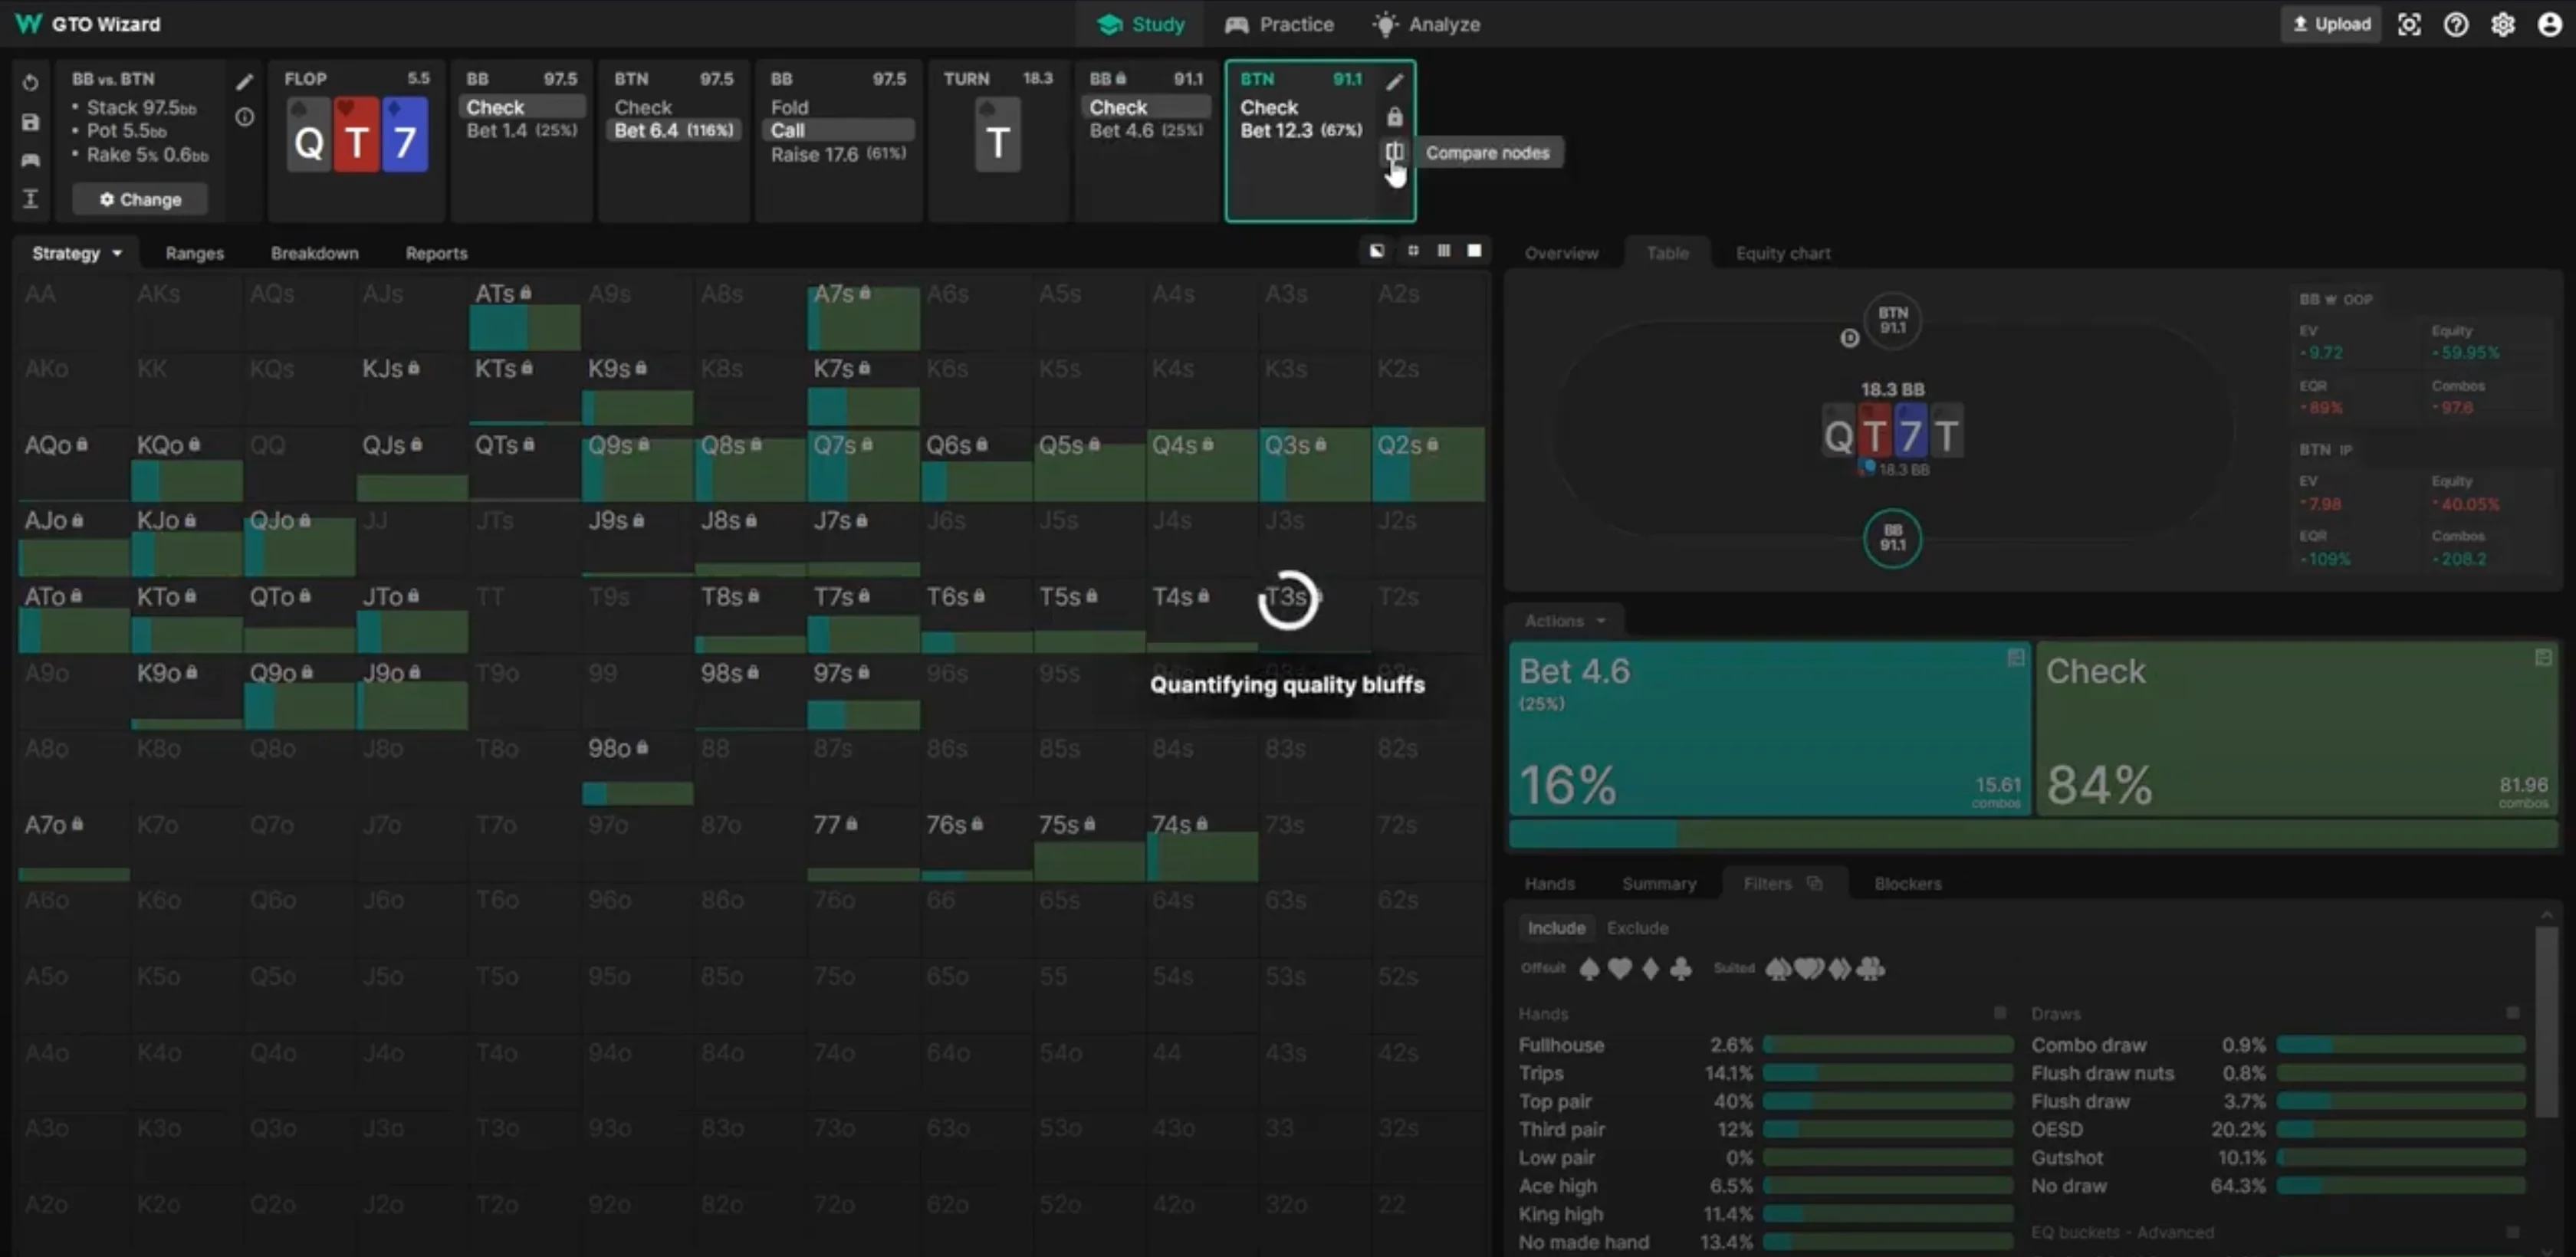This screenshot has width=2576, height=1257.
Task: Open the info icon beside BB vs. BTN
Action: point(244,117)
